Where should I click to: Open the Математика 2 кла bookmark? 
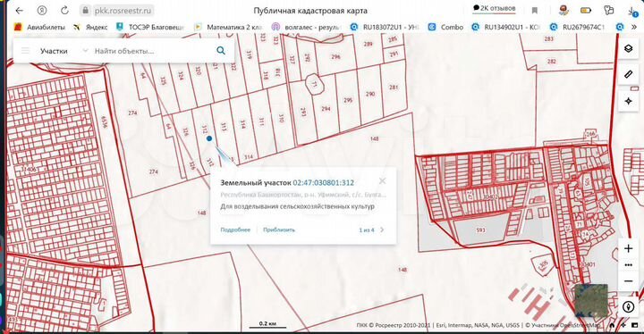click(228, 27)
